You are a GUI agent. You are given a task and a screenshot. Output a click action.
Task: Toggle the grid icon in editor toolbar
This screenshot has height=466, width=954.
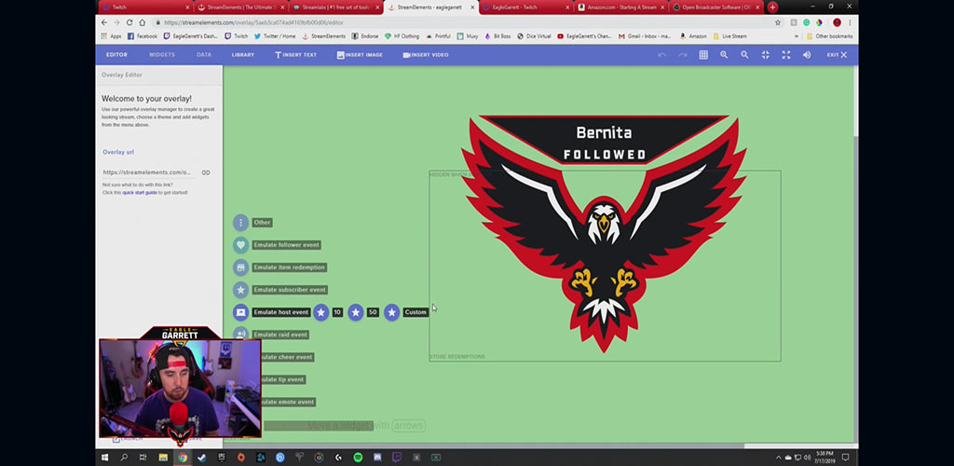pyautogui.click(x=703, y=55)
